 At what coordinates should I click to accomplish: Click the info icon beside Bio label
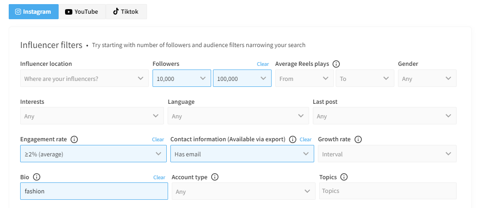37,177
